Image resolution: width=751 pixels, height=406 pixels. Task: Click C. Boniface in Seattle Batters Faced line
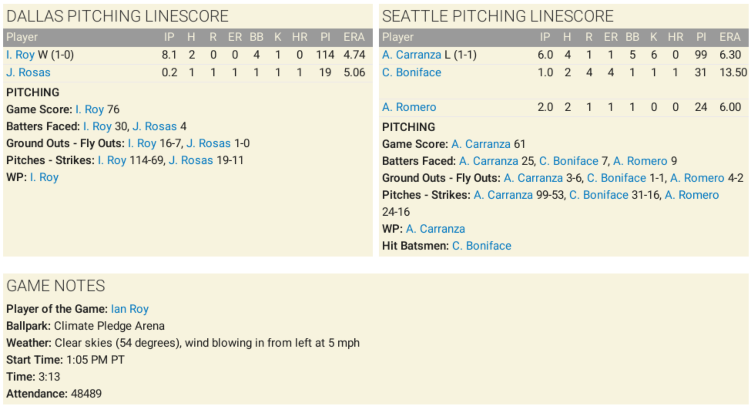pos(568,161)
